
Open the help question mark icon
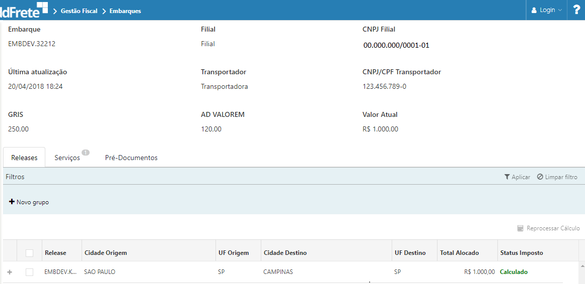click(576, 10)
